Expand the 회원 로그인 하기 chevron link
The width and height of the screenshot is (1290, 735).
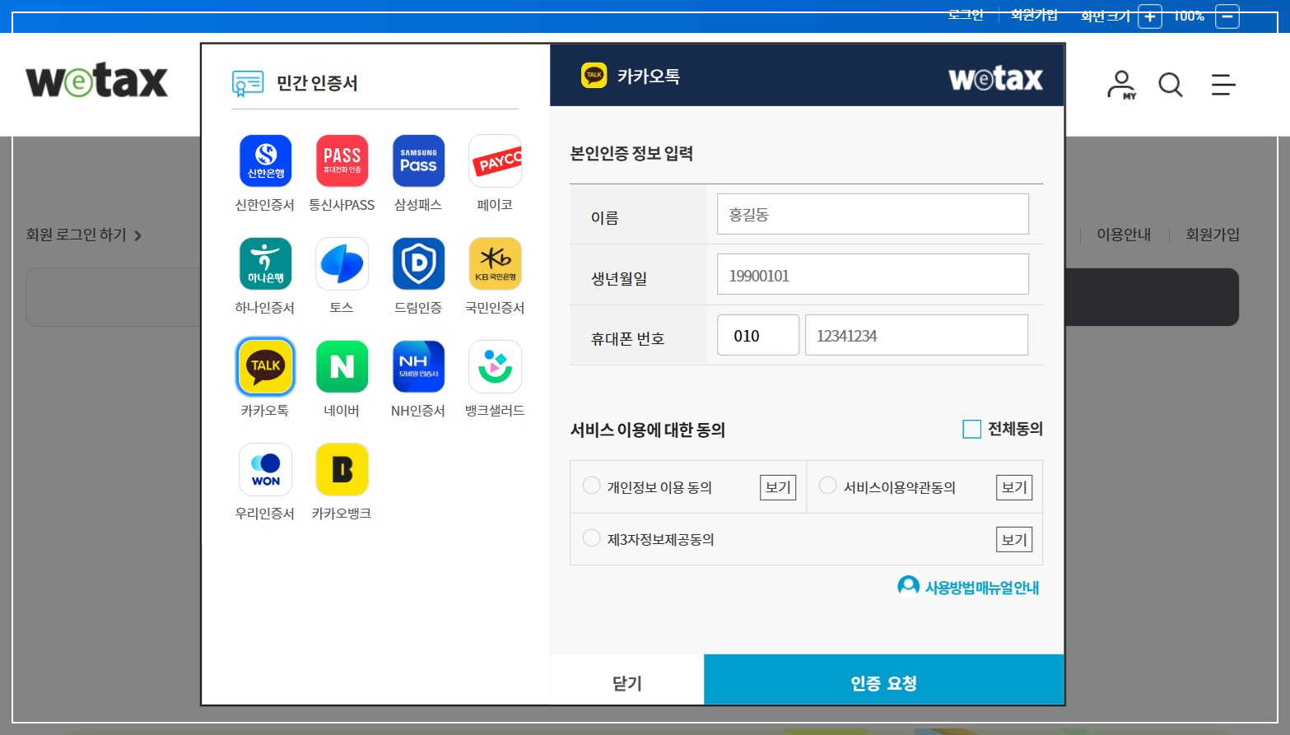[x=84, y=235]
